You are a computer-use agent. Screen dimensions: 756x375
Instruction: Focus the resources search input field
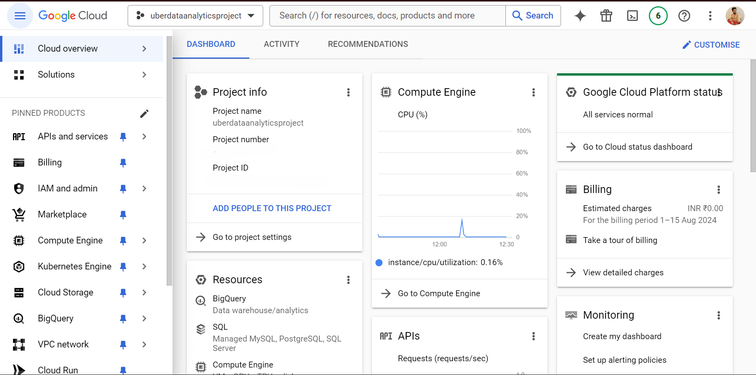[x=388, y=16]
